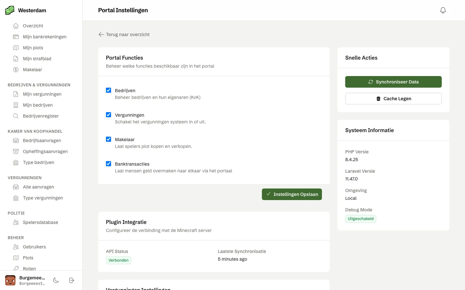Click the "5 minutes ago" sync time
Viewport: 465px width, 290px height.
(232, 259)
